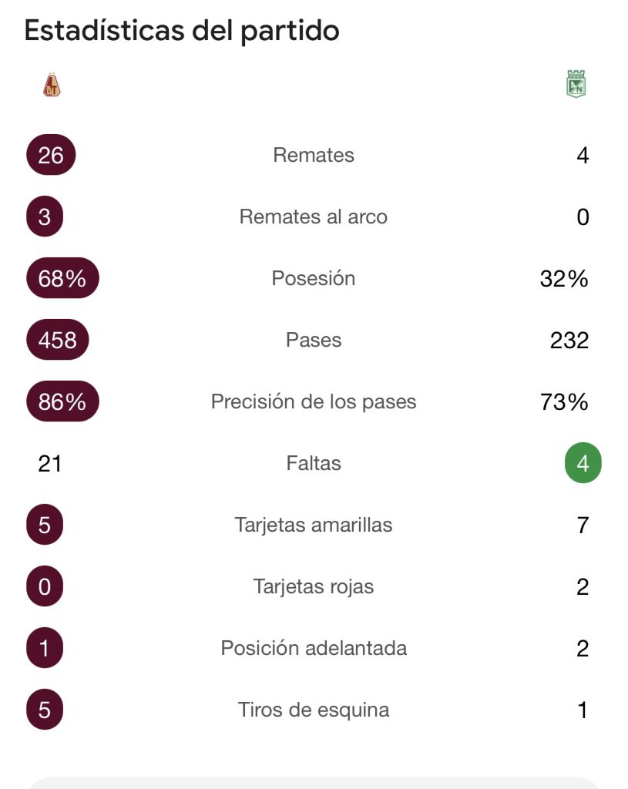This screenshot has height=789, width=628.
Task: Click the Estadísticas del partido heading
Action: coord(182,31)
